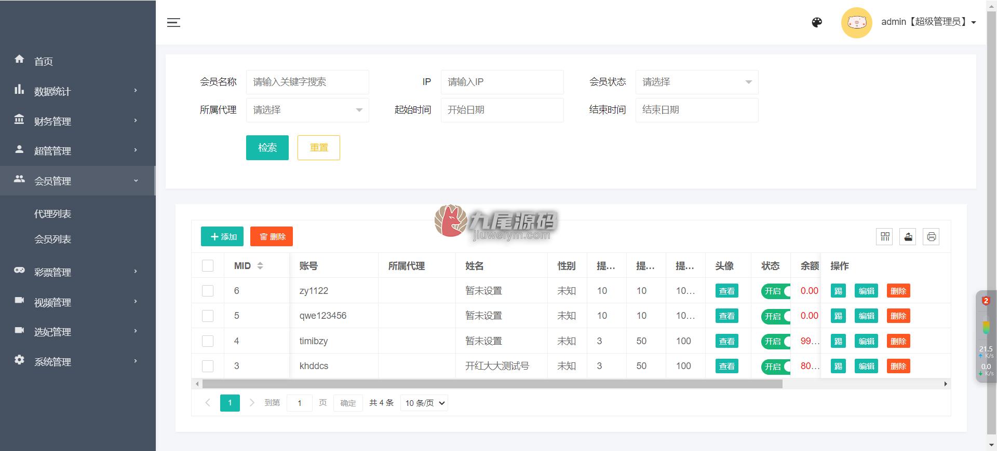
Task: Toggle the sidebar collapse hamburger icon
Action: point(173,22)
